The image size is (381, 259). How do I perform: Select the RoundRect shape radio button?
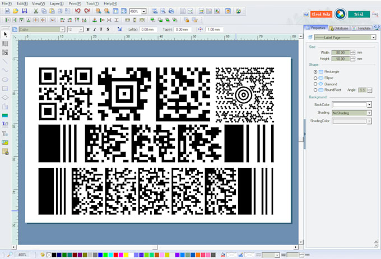(x=315, y=90)
